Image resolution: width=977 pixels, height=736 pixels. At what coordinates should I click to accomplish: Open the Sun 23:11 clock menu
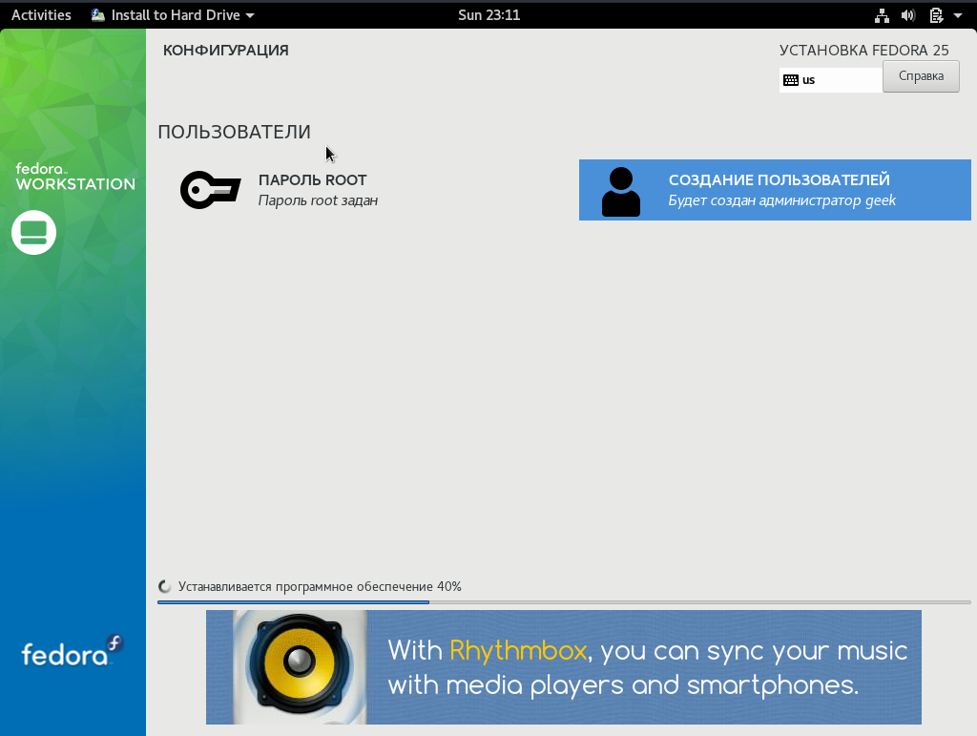coord(488,15)
